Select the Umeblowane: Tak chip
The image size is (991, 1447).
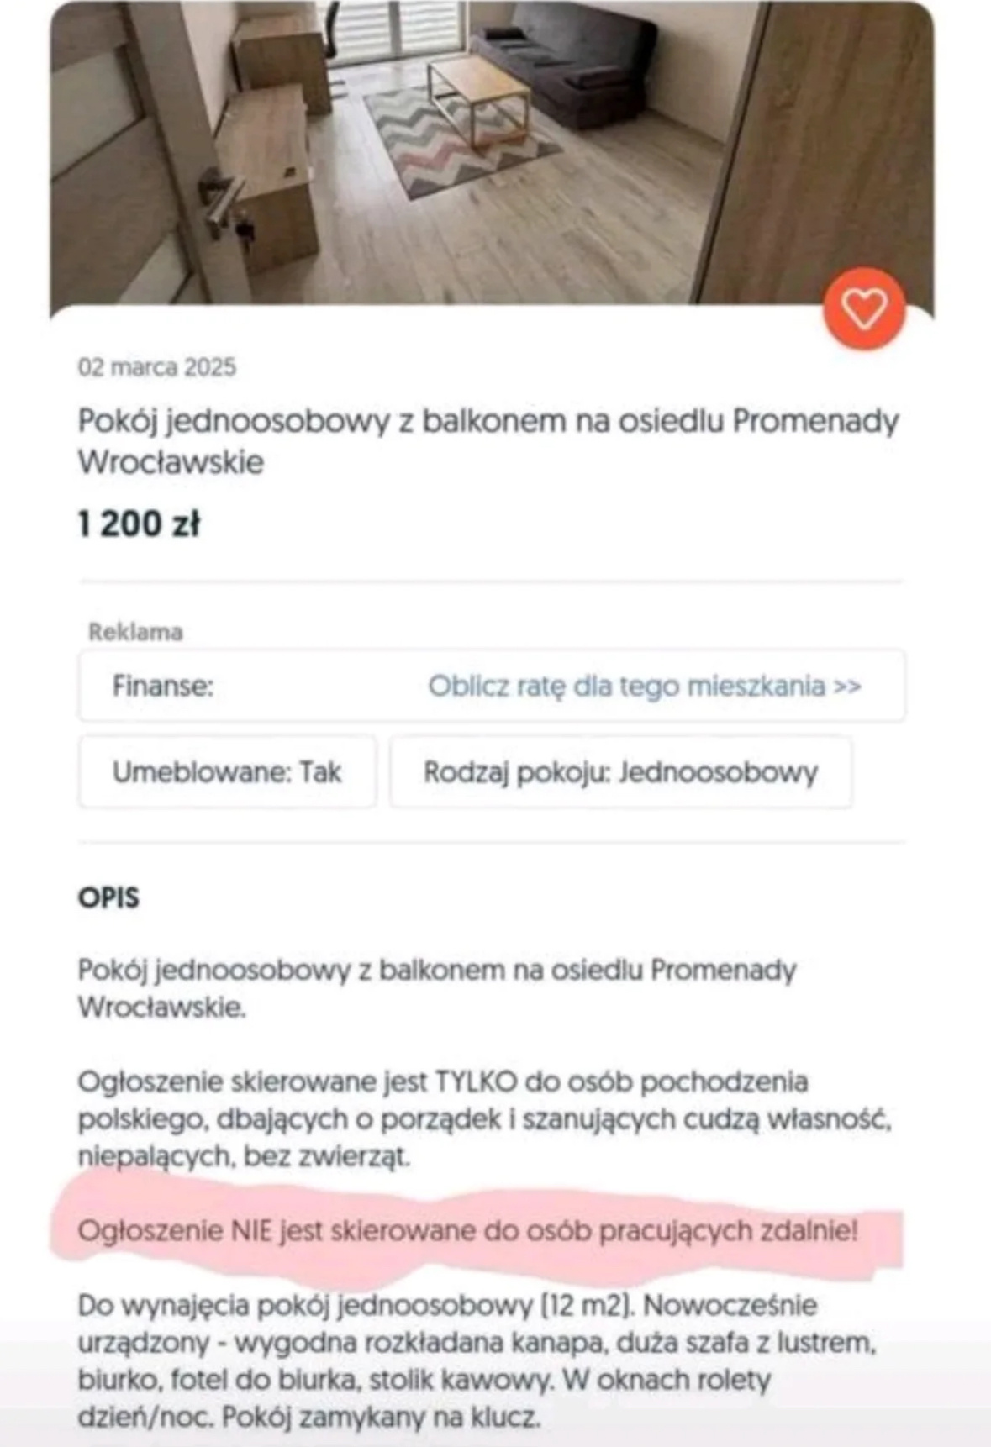(x=227, y=771)
